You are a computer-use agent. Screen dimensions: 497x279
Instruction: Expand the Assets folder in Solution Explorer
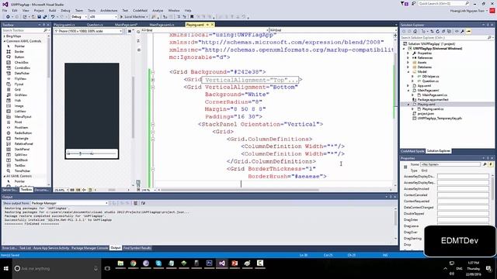coord(408,62)
